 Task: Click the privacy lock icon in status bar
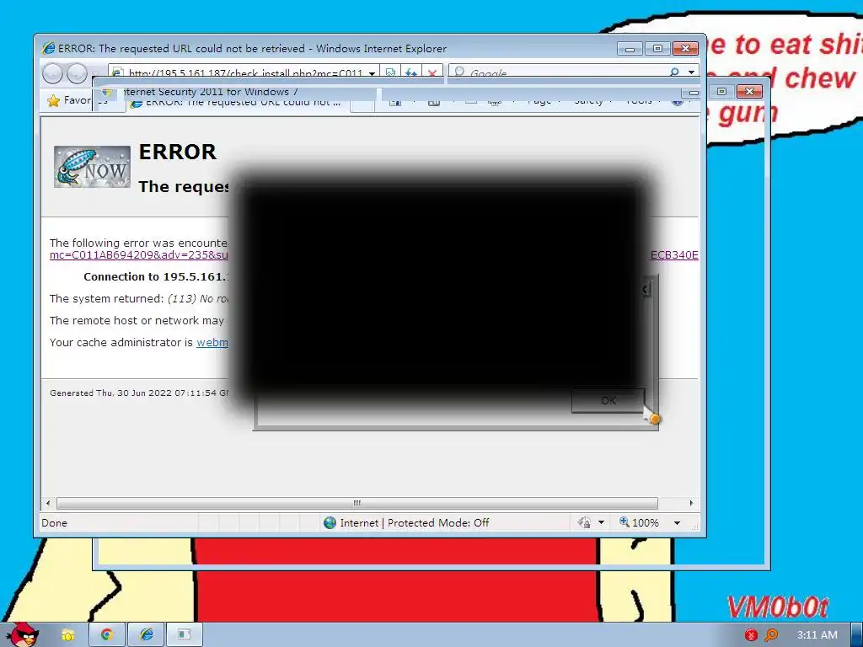584,522
